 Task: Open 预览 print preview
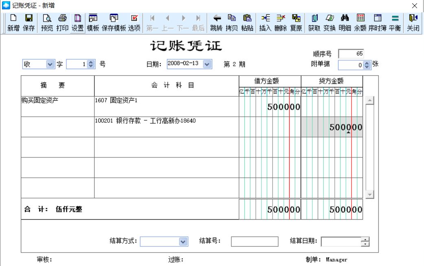point(47,23)
